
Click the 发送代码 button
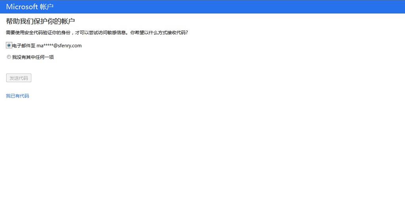[19, 78]
